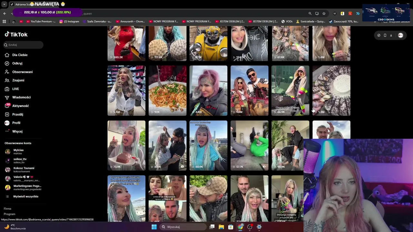The image size is (413, 232).
Task: Bookmark this page with the star icon
Action: point(324,14)
